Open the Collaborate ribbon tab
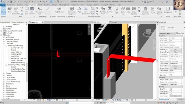Viewport: 185px width, 104px height. (x=75, y=5)
